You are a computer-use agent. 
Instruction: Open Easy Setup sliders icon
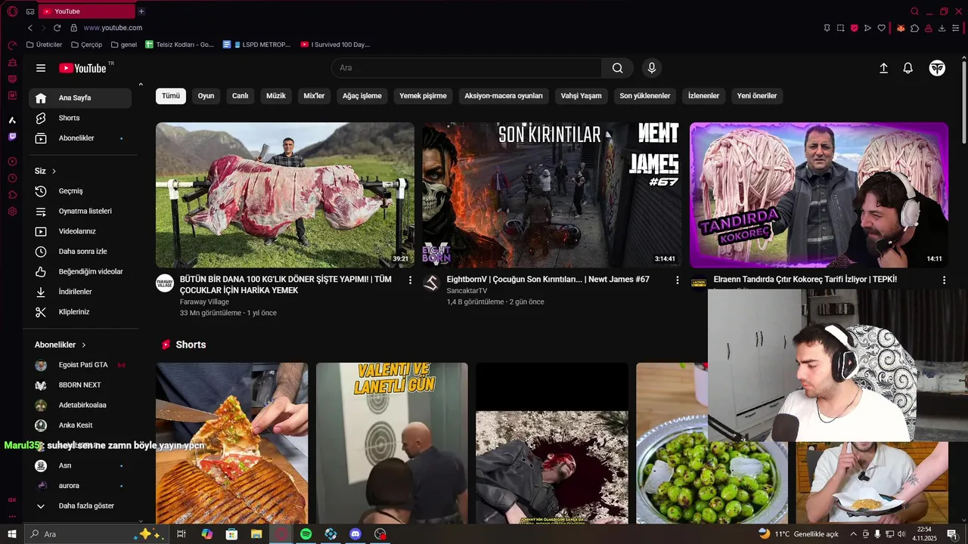[956, 28]
